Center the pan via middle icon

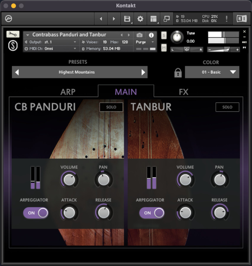point(187,50)
